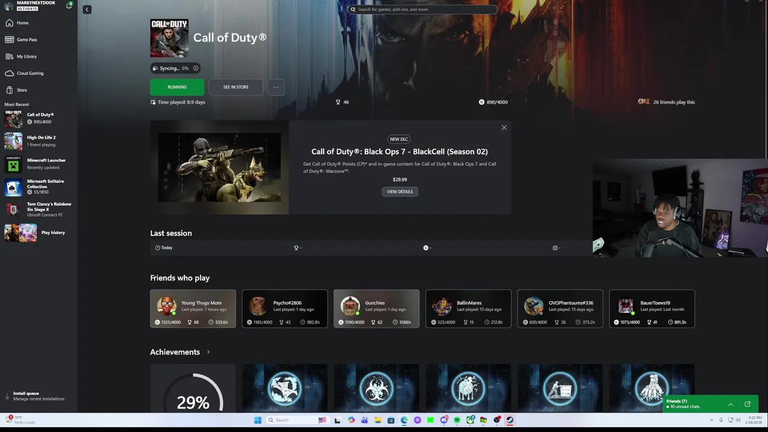Viewport: 768px width, 432px height.
Task: Click the Time played calendar icon
Action: point(153,102)
